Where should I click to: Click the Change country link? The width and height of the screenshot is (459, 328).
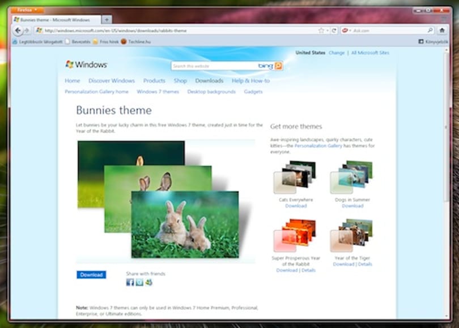click(337, 53)
